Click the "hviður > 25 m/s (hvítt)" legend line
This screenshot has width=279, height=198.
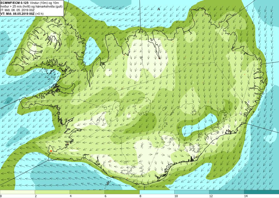[16, 7]
